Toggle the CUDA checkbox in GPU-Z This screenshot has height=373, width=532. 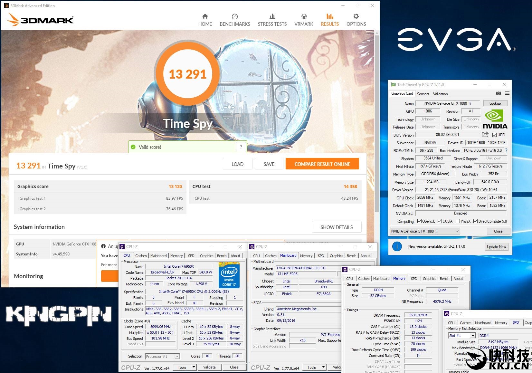(440, 221)
